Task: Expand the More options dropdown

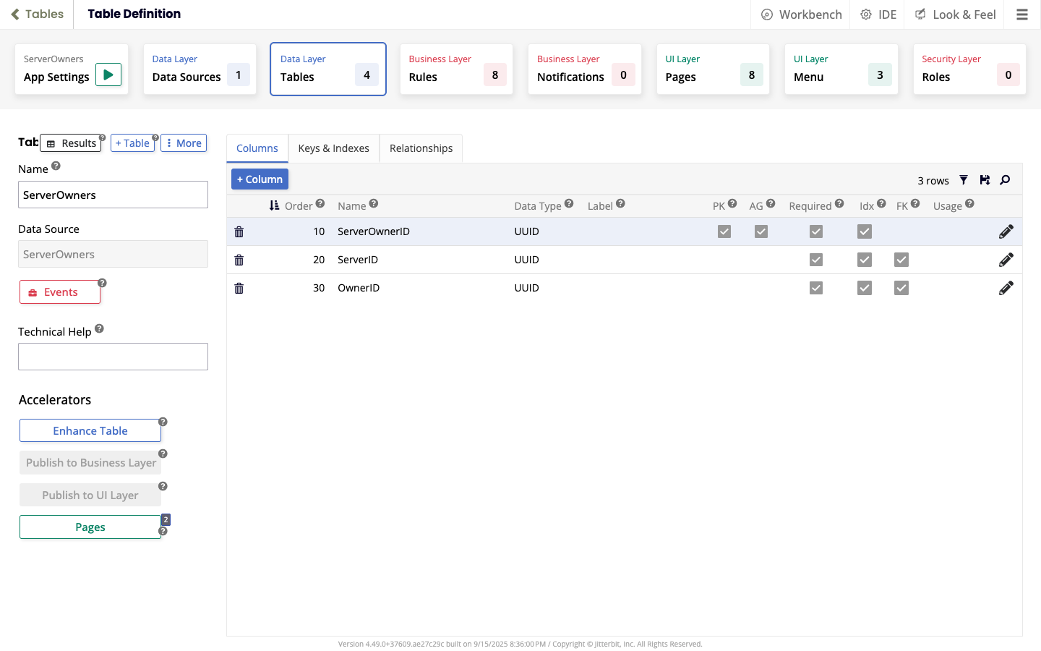Action: click(x=184, y=143)
